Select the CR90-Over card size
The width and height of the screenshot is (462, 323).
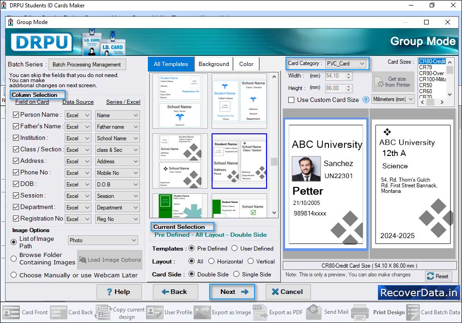coord(432,73)
